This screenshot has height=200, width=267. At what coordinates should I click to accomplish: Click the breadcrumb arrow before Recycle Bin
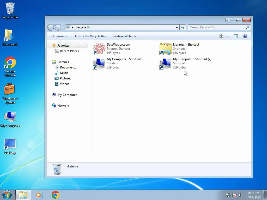[x=73, y=27]
